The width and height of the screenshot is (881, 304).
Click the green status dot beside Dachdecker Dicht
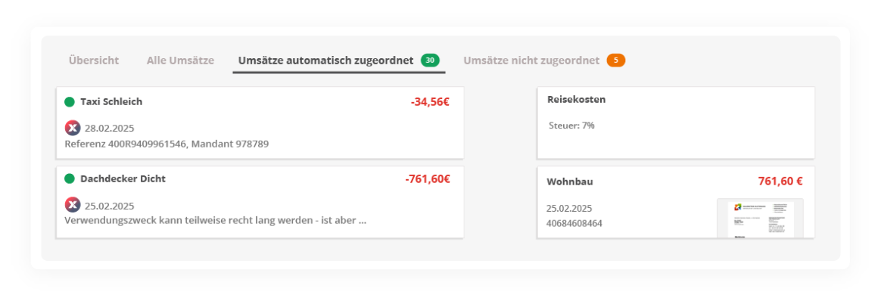point(70,179)
